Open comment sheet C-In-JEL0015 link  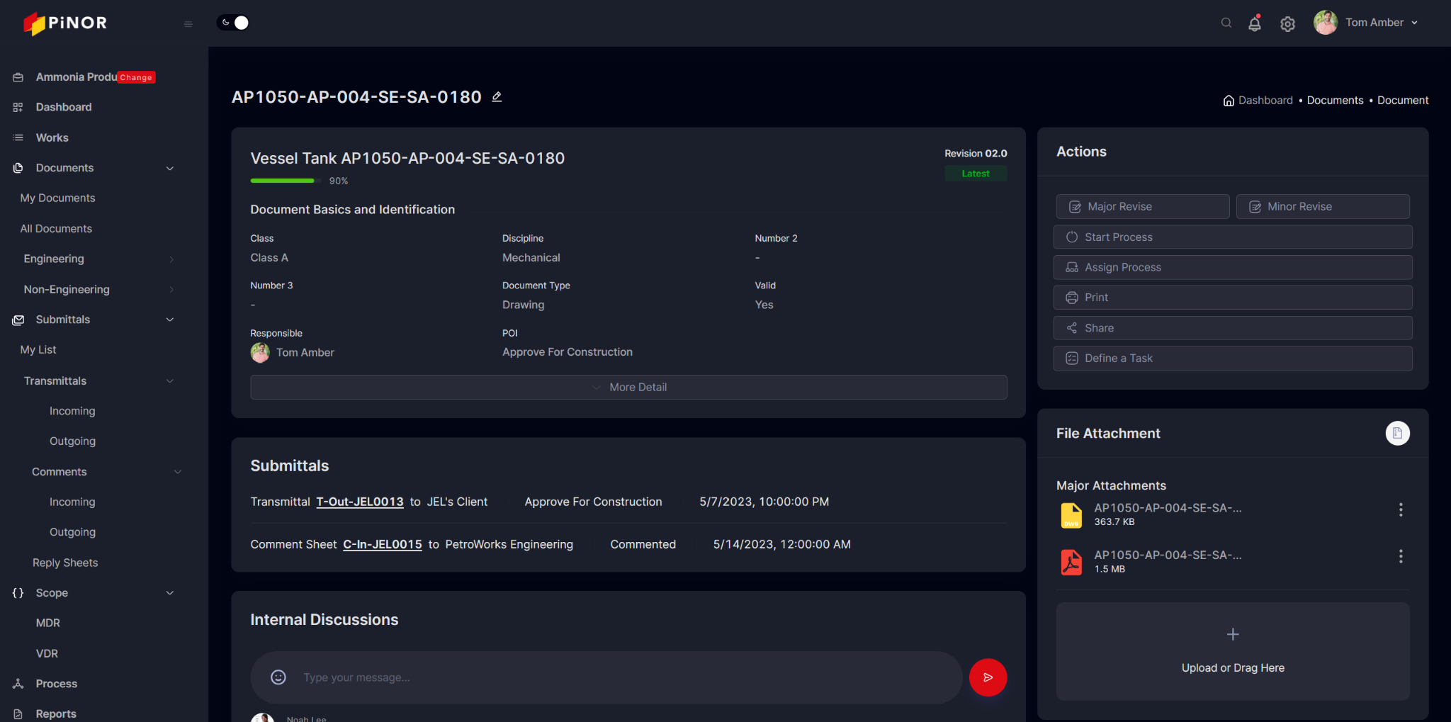[383, 544]
